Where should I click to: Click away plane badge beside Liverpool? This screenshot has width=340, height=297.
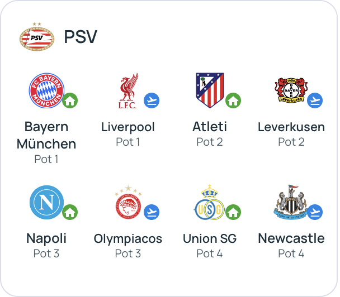152,100
